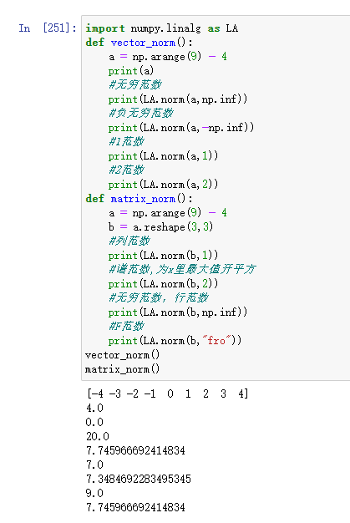Click the #1范数 comment
This screenshot has height=523, width=350.
coord(126,141)
